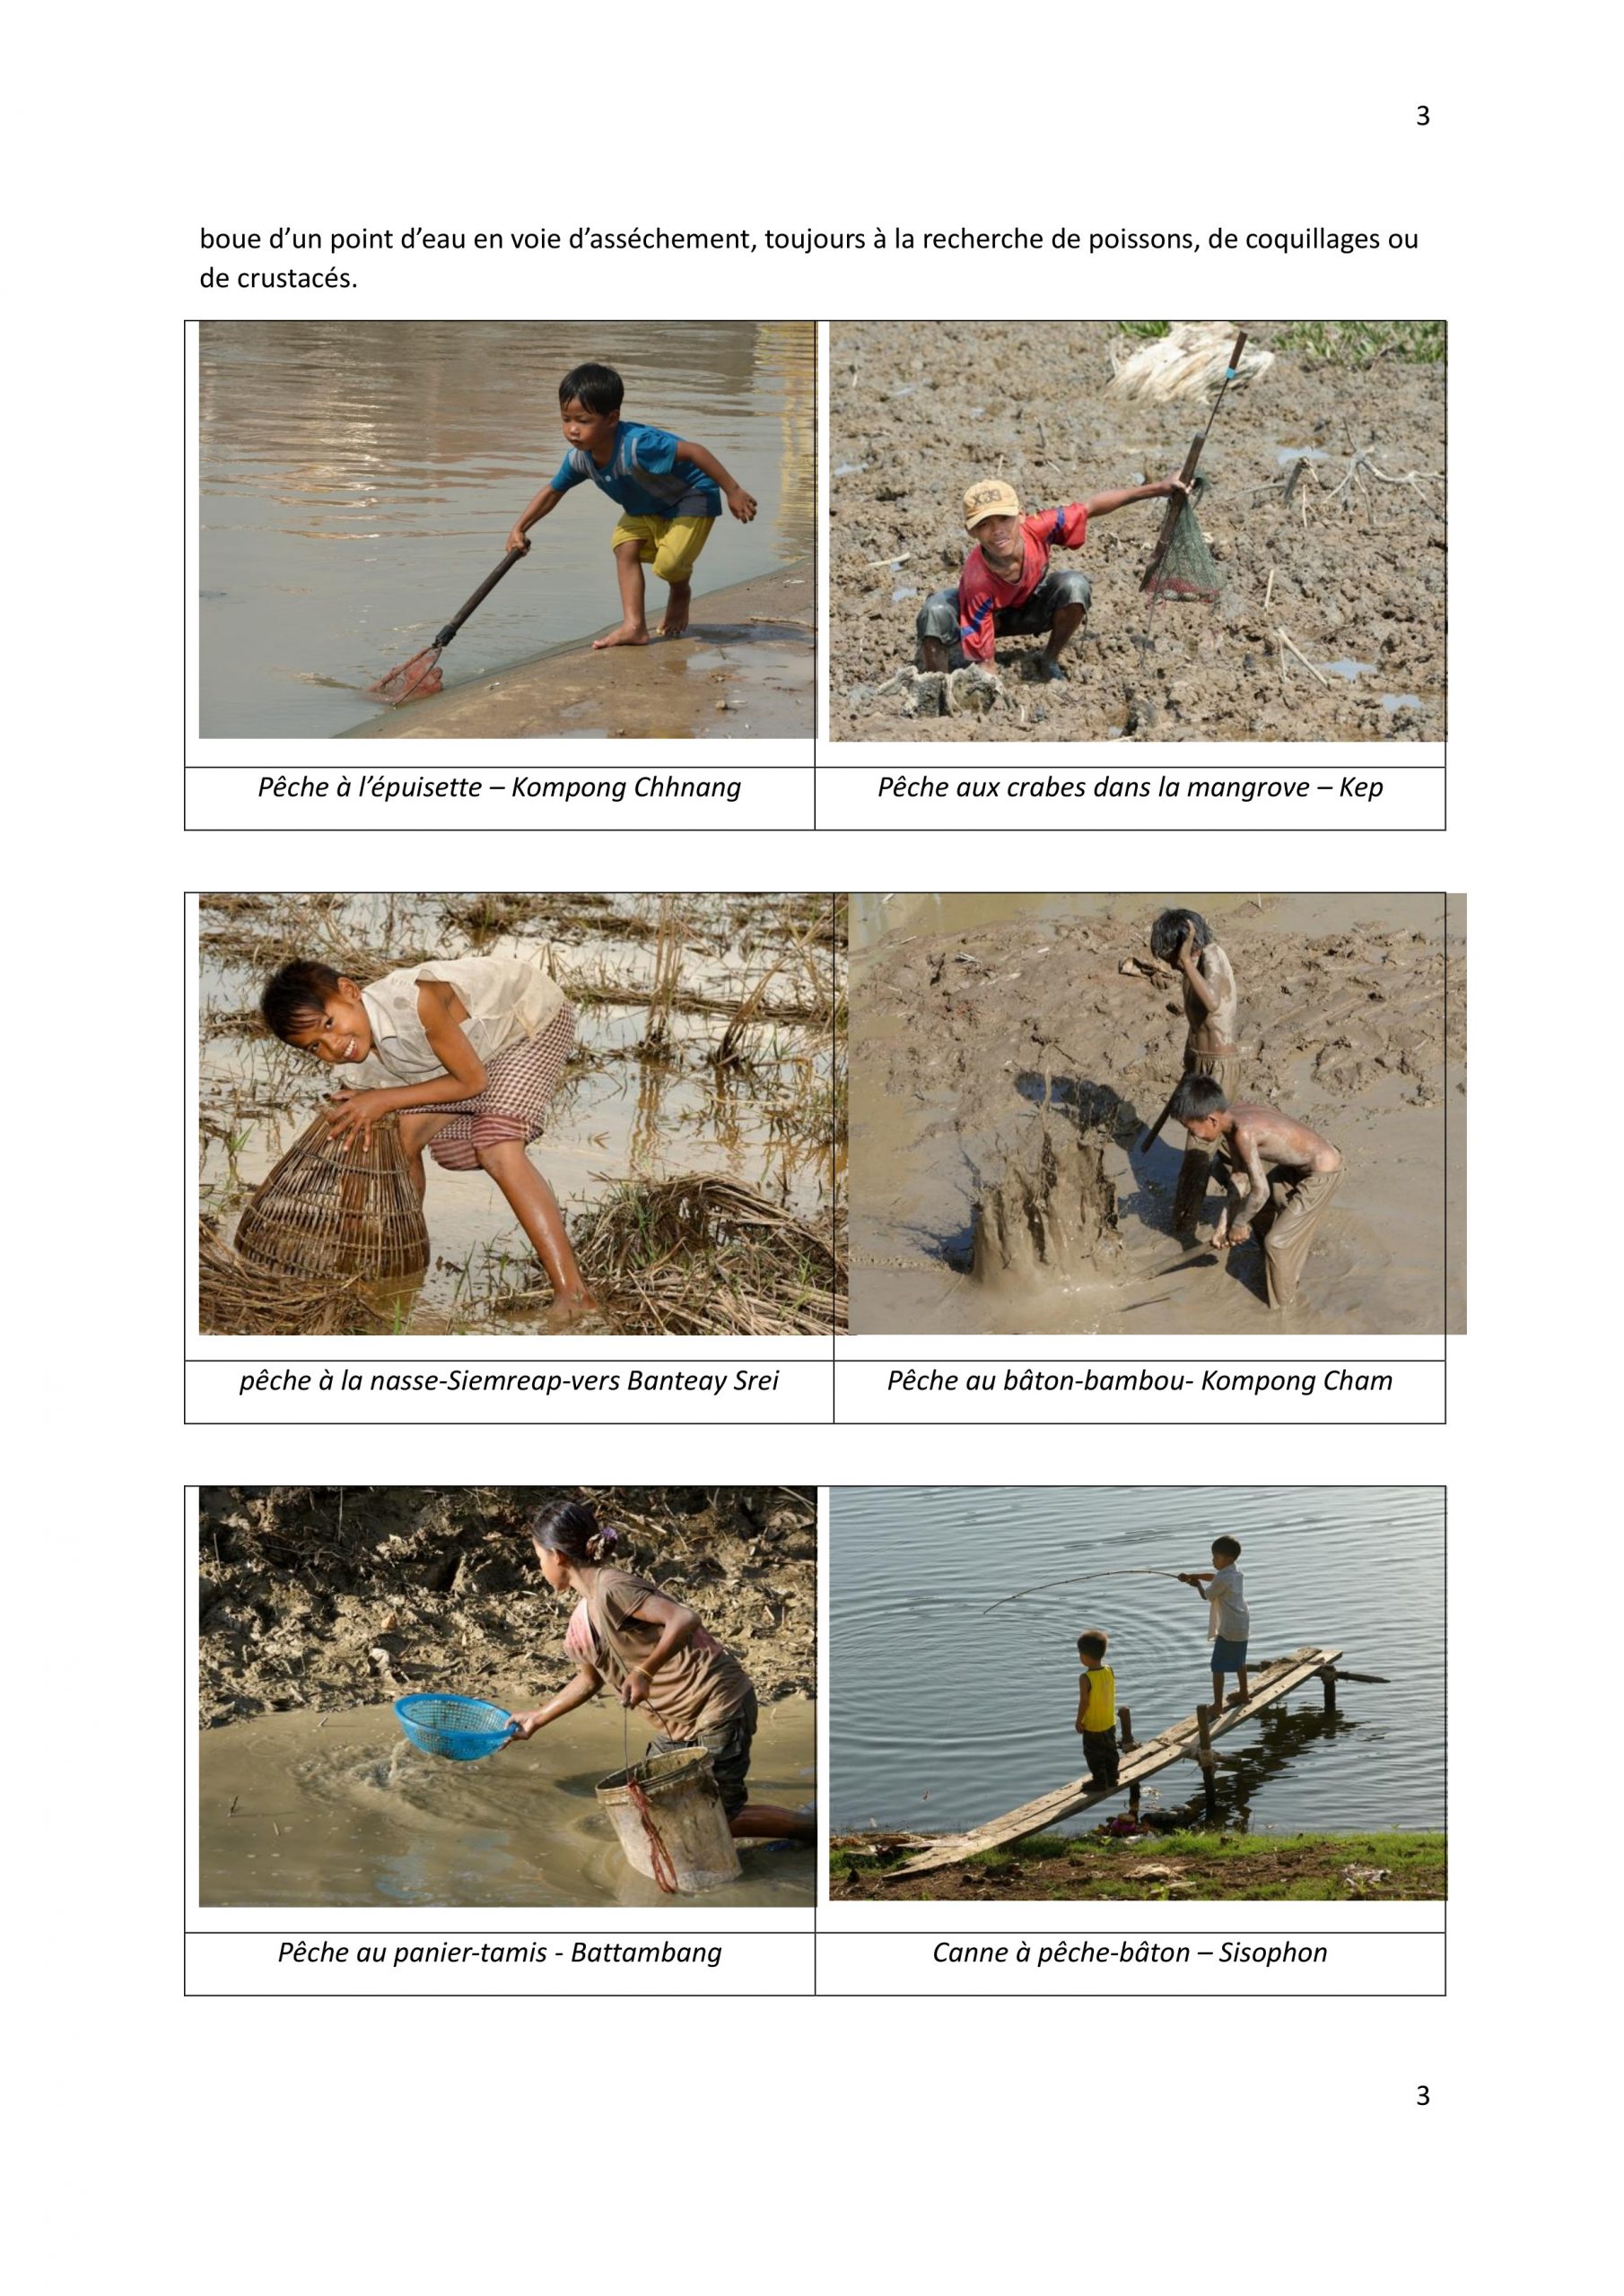Click caption 'pêche à la nasse-Siemreap-vers Banteay Srei'
Viewport: 1624px width, 2296px height.
coord(509,1381)
